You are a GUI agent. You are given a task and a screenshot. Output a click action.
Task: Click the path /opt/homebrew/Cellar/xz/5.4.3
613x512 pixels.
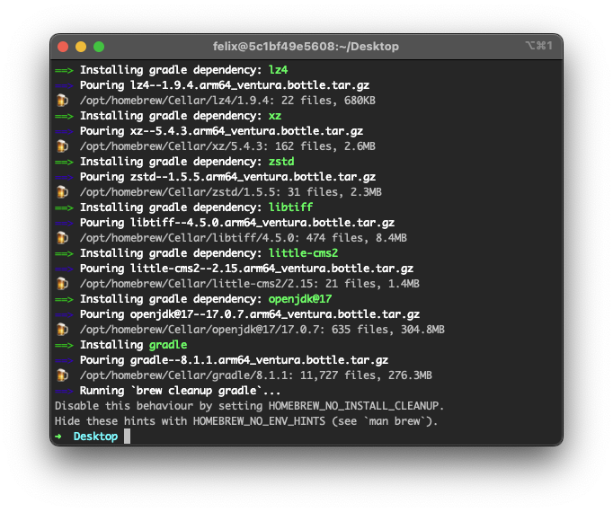(173, 146)
